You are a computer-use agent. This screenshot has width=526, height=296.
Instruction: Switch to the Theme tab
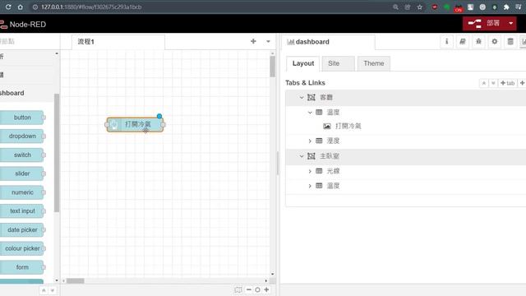[x=374, y=63]
